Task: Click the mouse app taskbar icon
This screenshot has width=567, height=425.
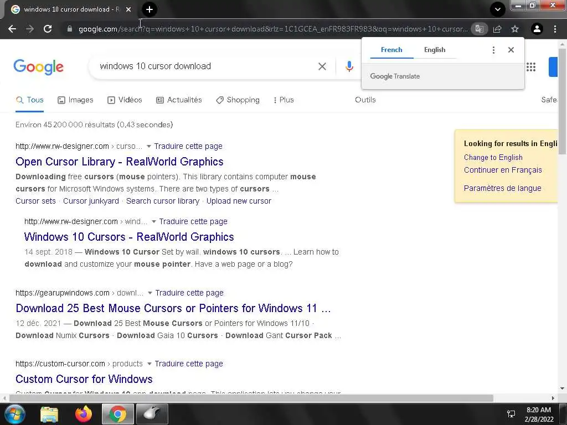Action: coord(152,414)
